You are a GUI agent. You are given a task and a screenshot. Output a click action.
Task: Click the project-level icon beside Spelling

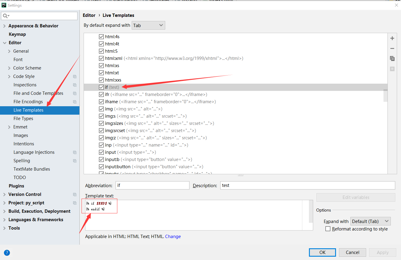click(x=75, y=161)
